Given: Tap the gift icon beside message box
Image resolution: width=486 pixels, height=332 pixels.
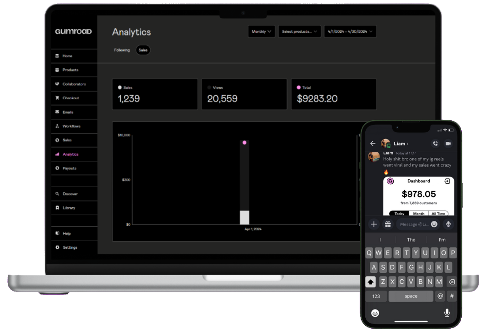Looking at the screenshot, I should (388, 224).
